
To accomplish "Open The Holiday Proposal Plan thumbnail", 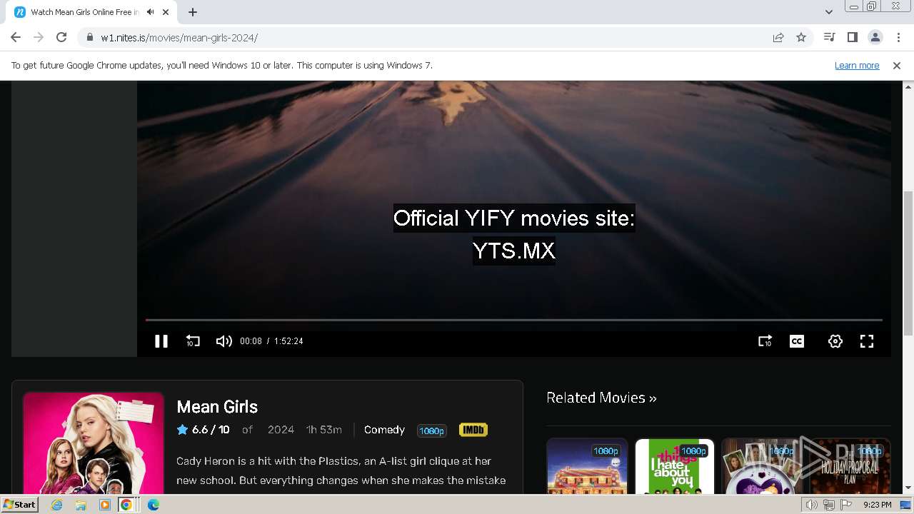I will click(x=850, y=466).
